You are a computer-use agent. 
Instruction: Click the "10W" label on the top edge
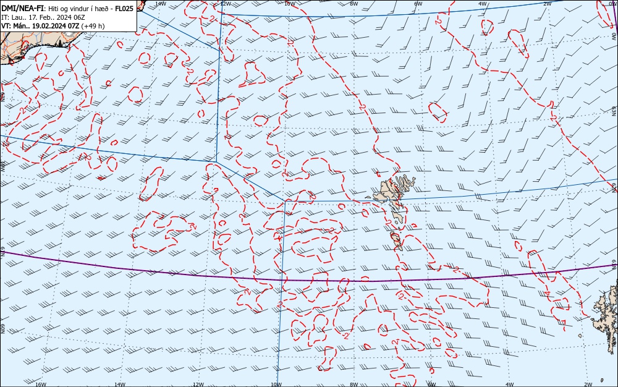click(x=290, y=3)
